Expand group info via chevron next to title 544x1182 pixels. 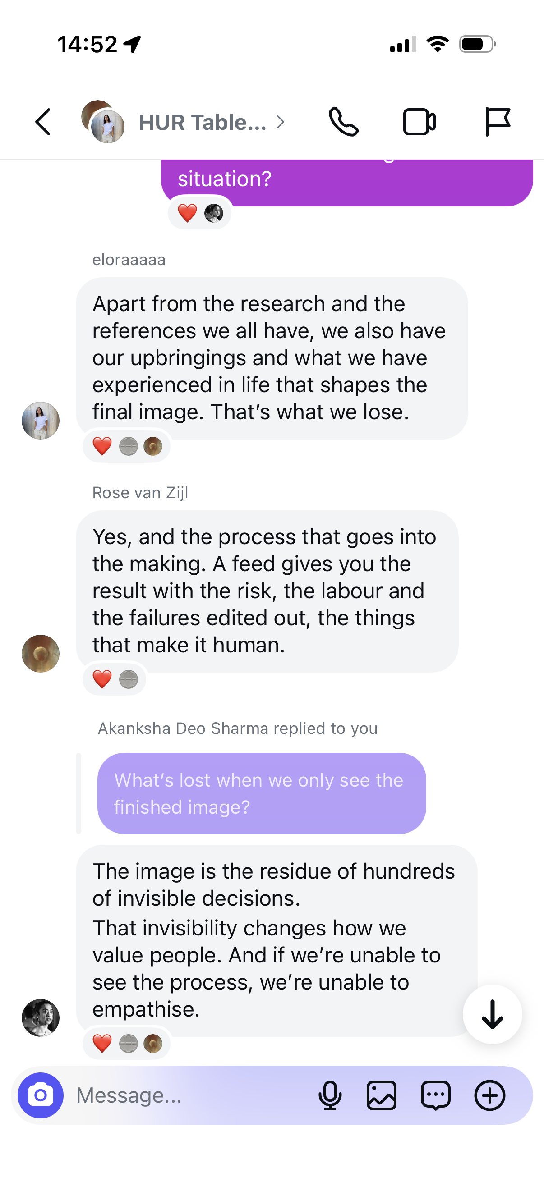coord(280,122)
